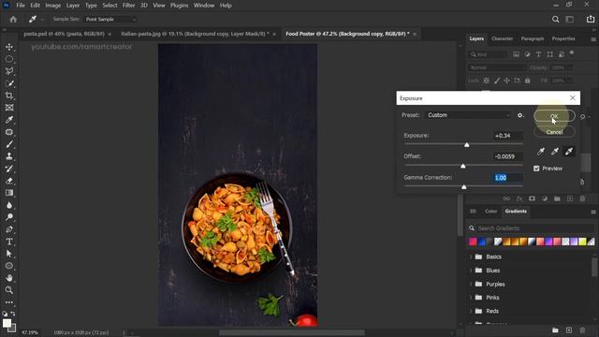
Task: Toggle the Preview checkbox
Action: [x=536, y=168]
